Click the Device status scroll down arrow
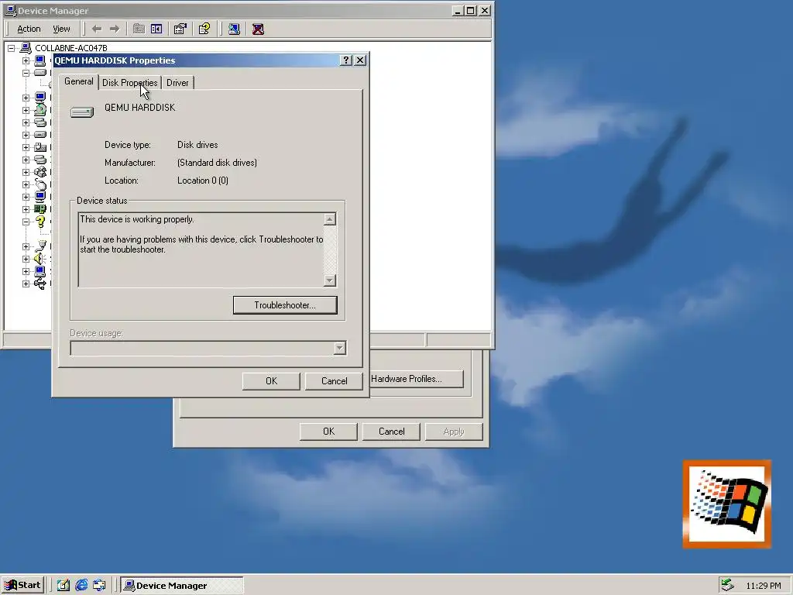This screenshot has height=595, width=793. pyautogui.click(x=330, y=280)
